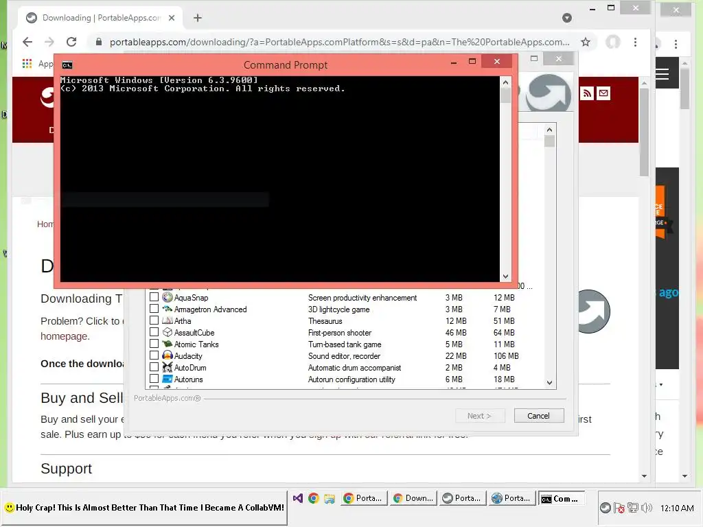Click the Cancel button in installer
The height and width of the screenshot is (527, 703).
pos(538,416)
